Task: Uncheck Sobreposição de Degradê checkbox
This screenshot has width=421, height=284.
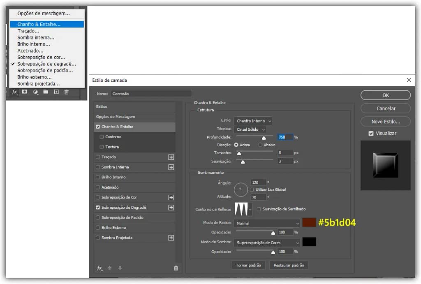Action: point(98,208)
